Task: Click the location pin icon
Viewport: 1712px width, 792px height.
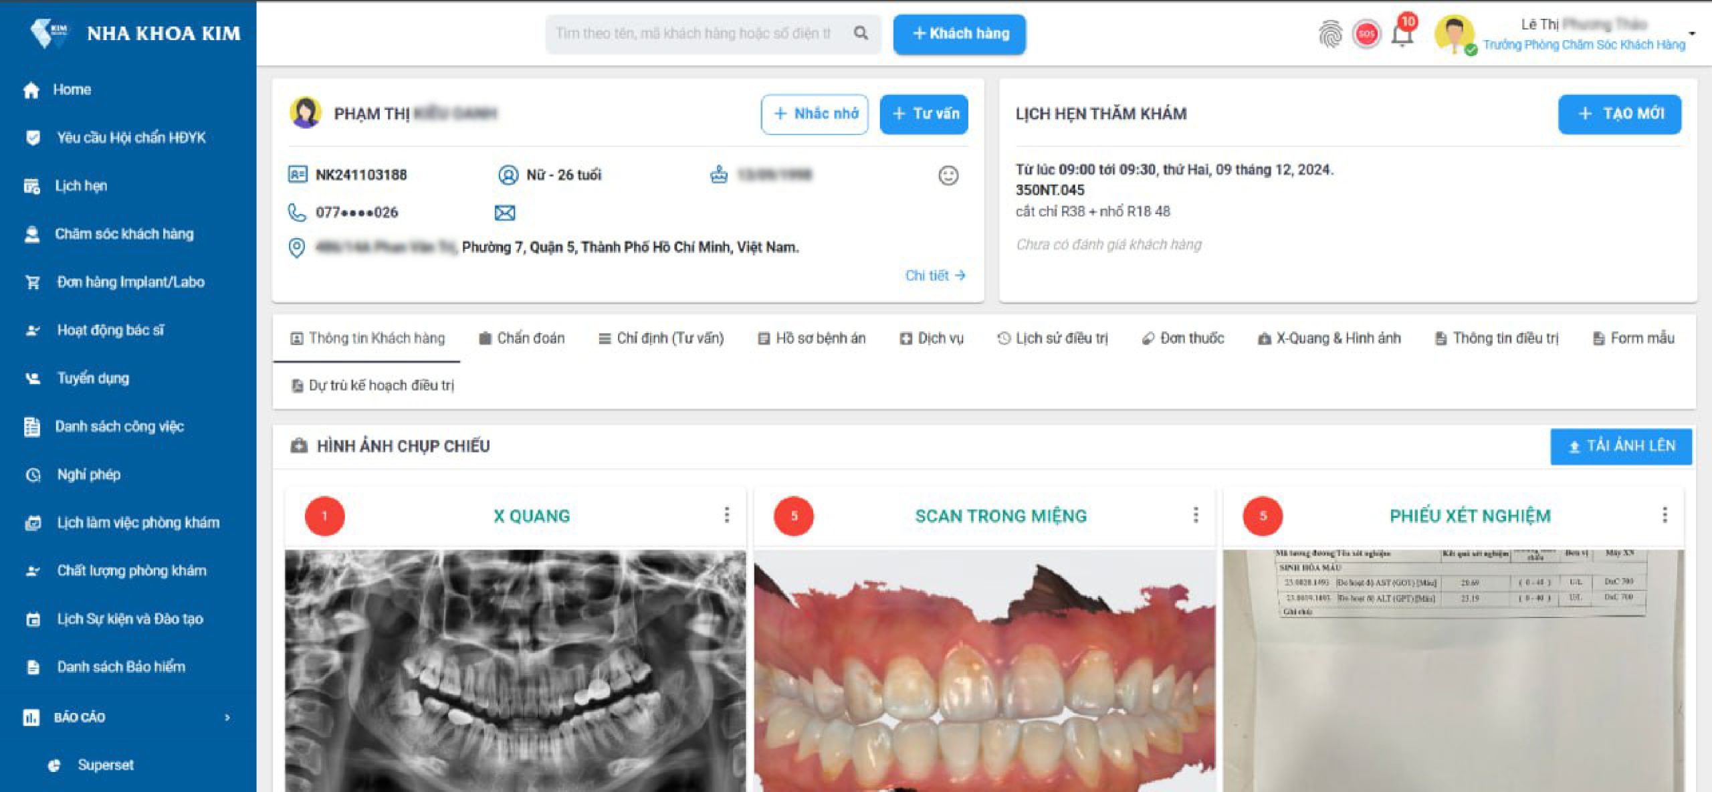Action: 296,248
